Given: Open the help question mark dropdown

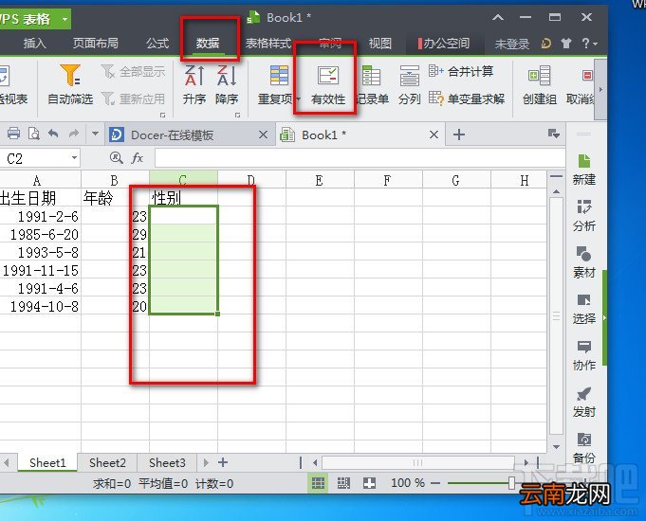Looking at the screenshot, I should (x=589, y=43).
